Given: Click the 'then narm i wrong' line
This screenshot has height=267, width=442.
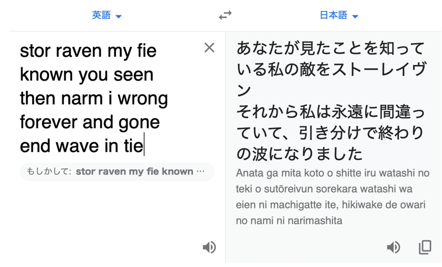Looking at the screenshot, I should tap(94, 99).
